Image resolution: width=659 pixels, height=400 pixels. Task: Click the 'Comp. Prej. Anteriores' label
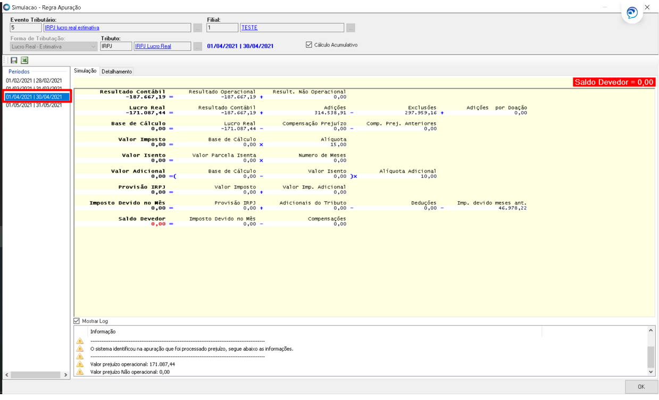401,124
